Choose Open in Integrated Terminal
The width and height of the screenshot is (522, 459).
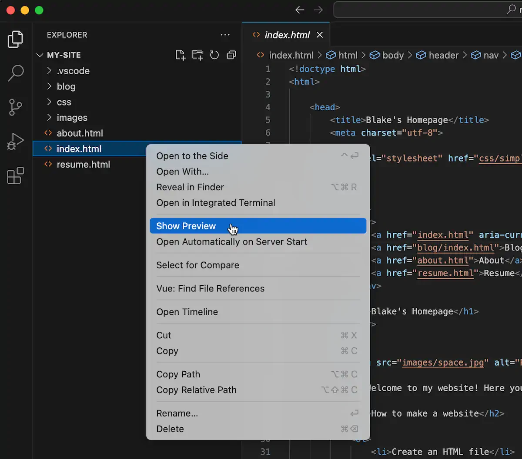coord(215,203)
